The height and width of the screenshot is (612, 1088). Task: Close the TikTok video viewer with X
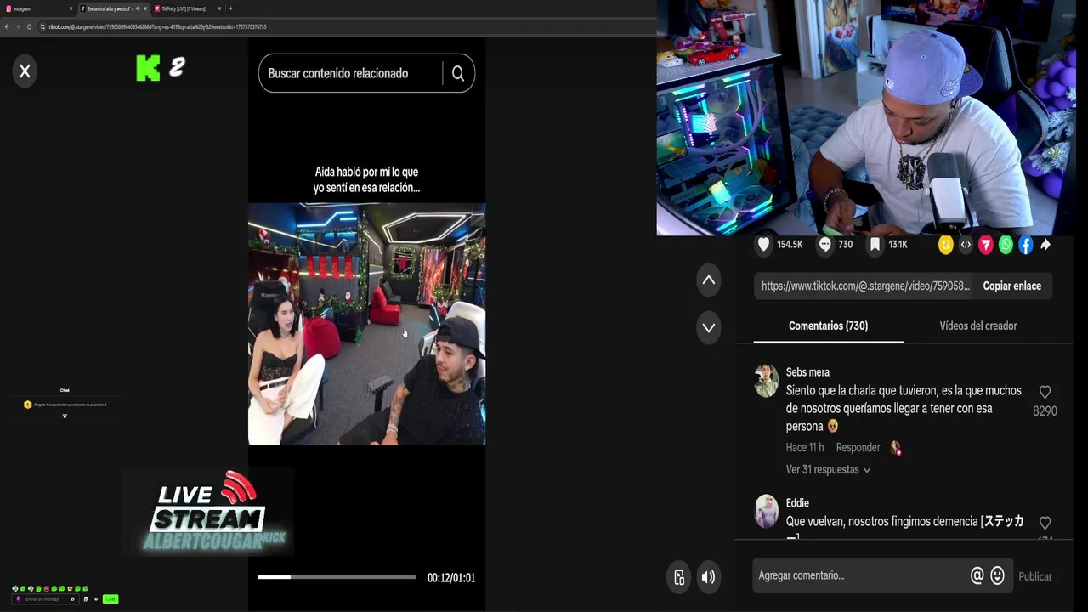[x=25, y=71]
